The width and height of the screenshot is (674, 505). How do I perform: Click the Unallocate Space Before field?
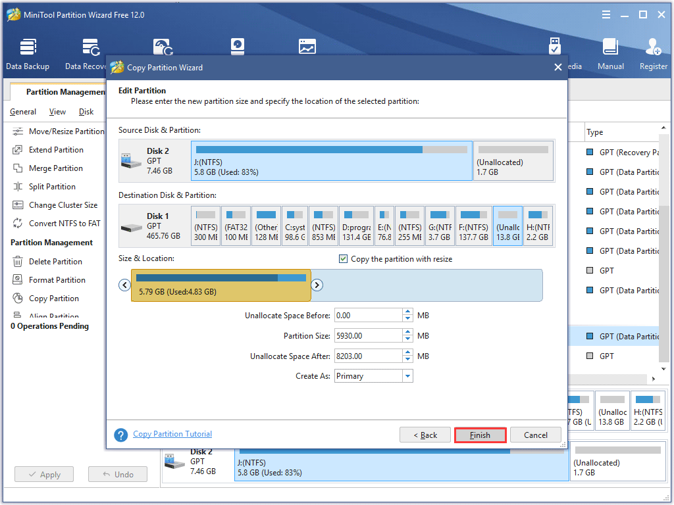click(x=369, y=315)
